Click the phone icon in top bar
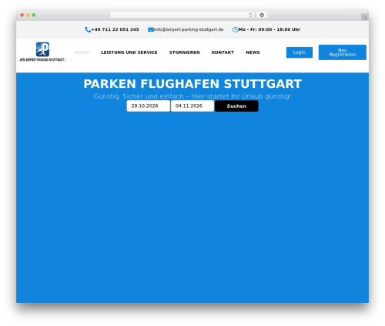Viewport: 385px width, 326px height. click(88, 30)
